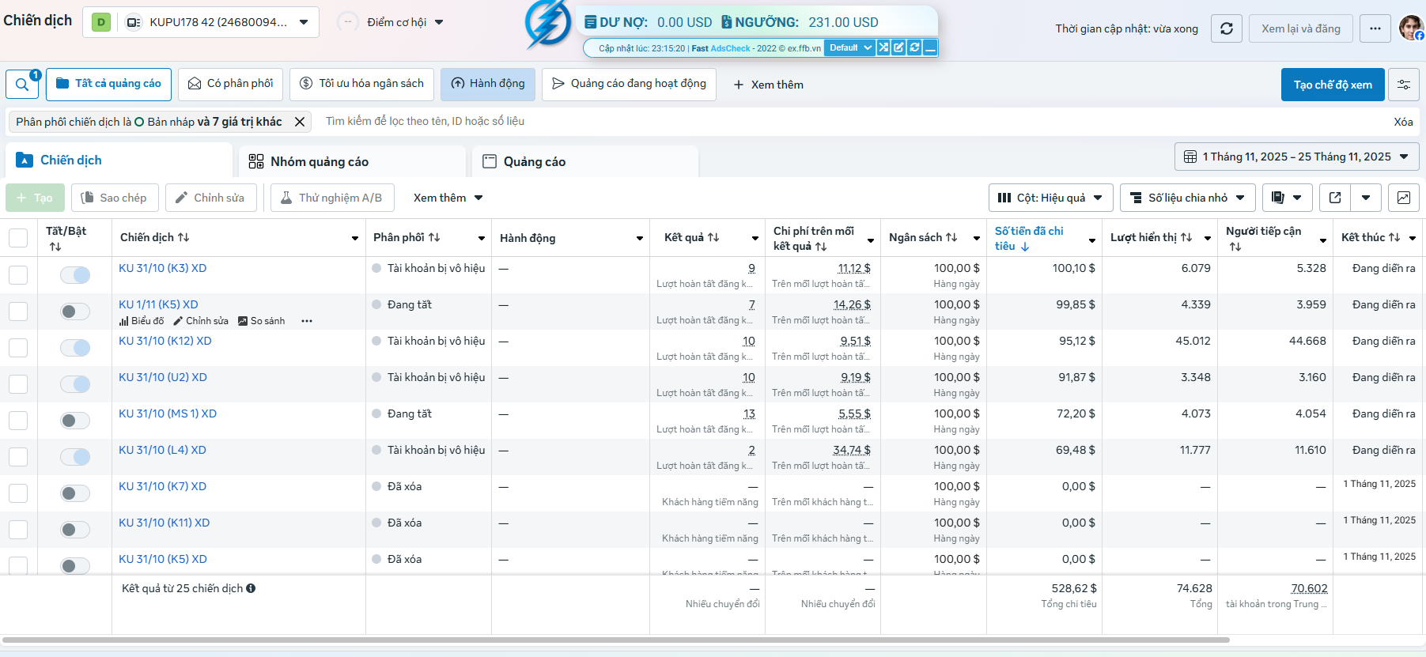The width and height of the screenshot is (1426, 657).
Task: Open the user profile avatar
Action: coord(1411,28)
